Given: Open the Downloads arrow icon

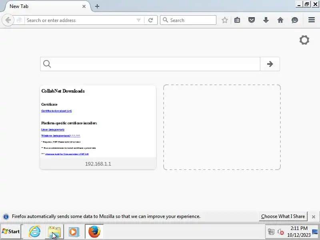Looking at the screenshot, I should 266,20.
